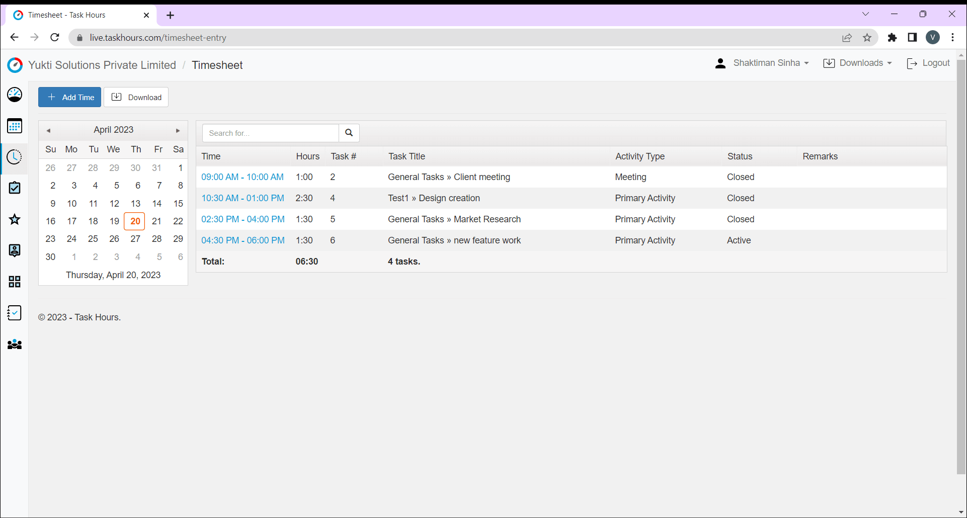Image resolution: width=967 pixels, height=518 pixels.
Task: Close the Timesheet - Task Hours tab
Action: [146, 15]
